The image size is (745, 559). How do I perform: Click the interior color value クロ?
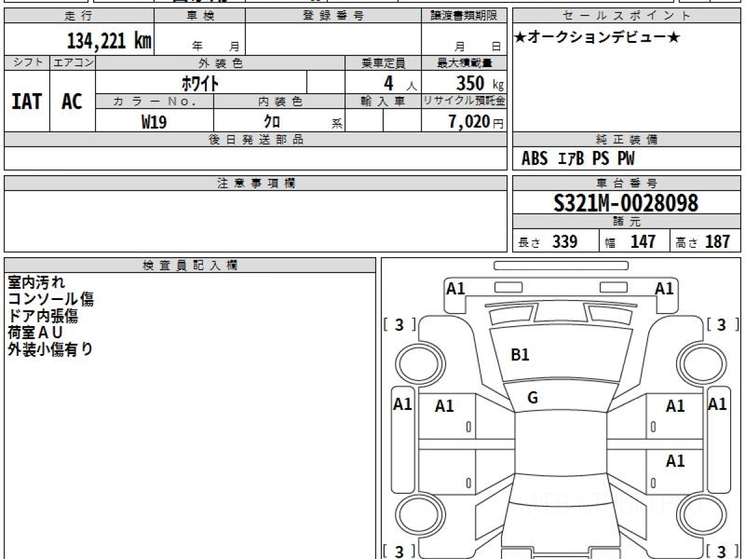(x=271, y=122)
